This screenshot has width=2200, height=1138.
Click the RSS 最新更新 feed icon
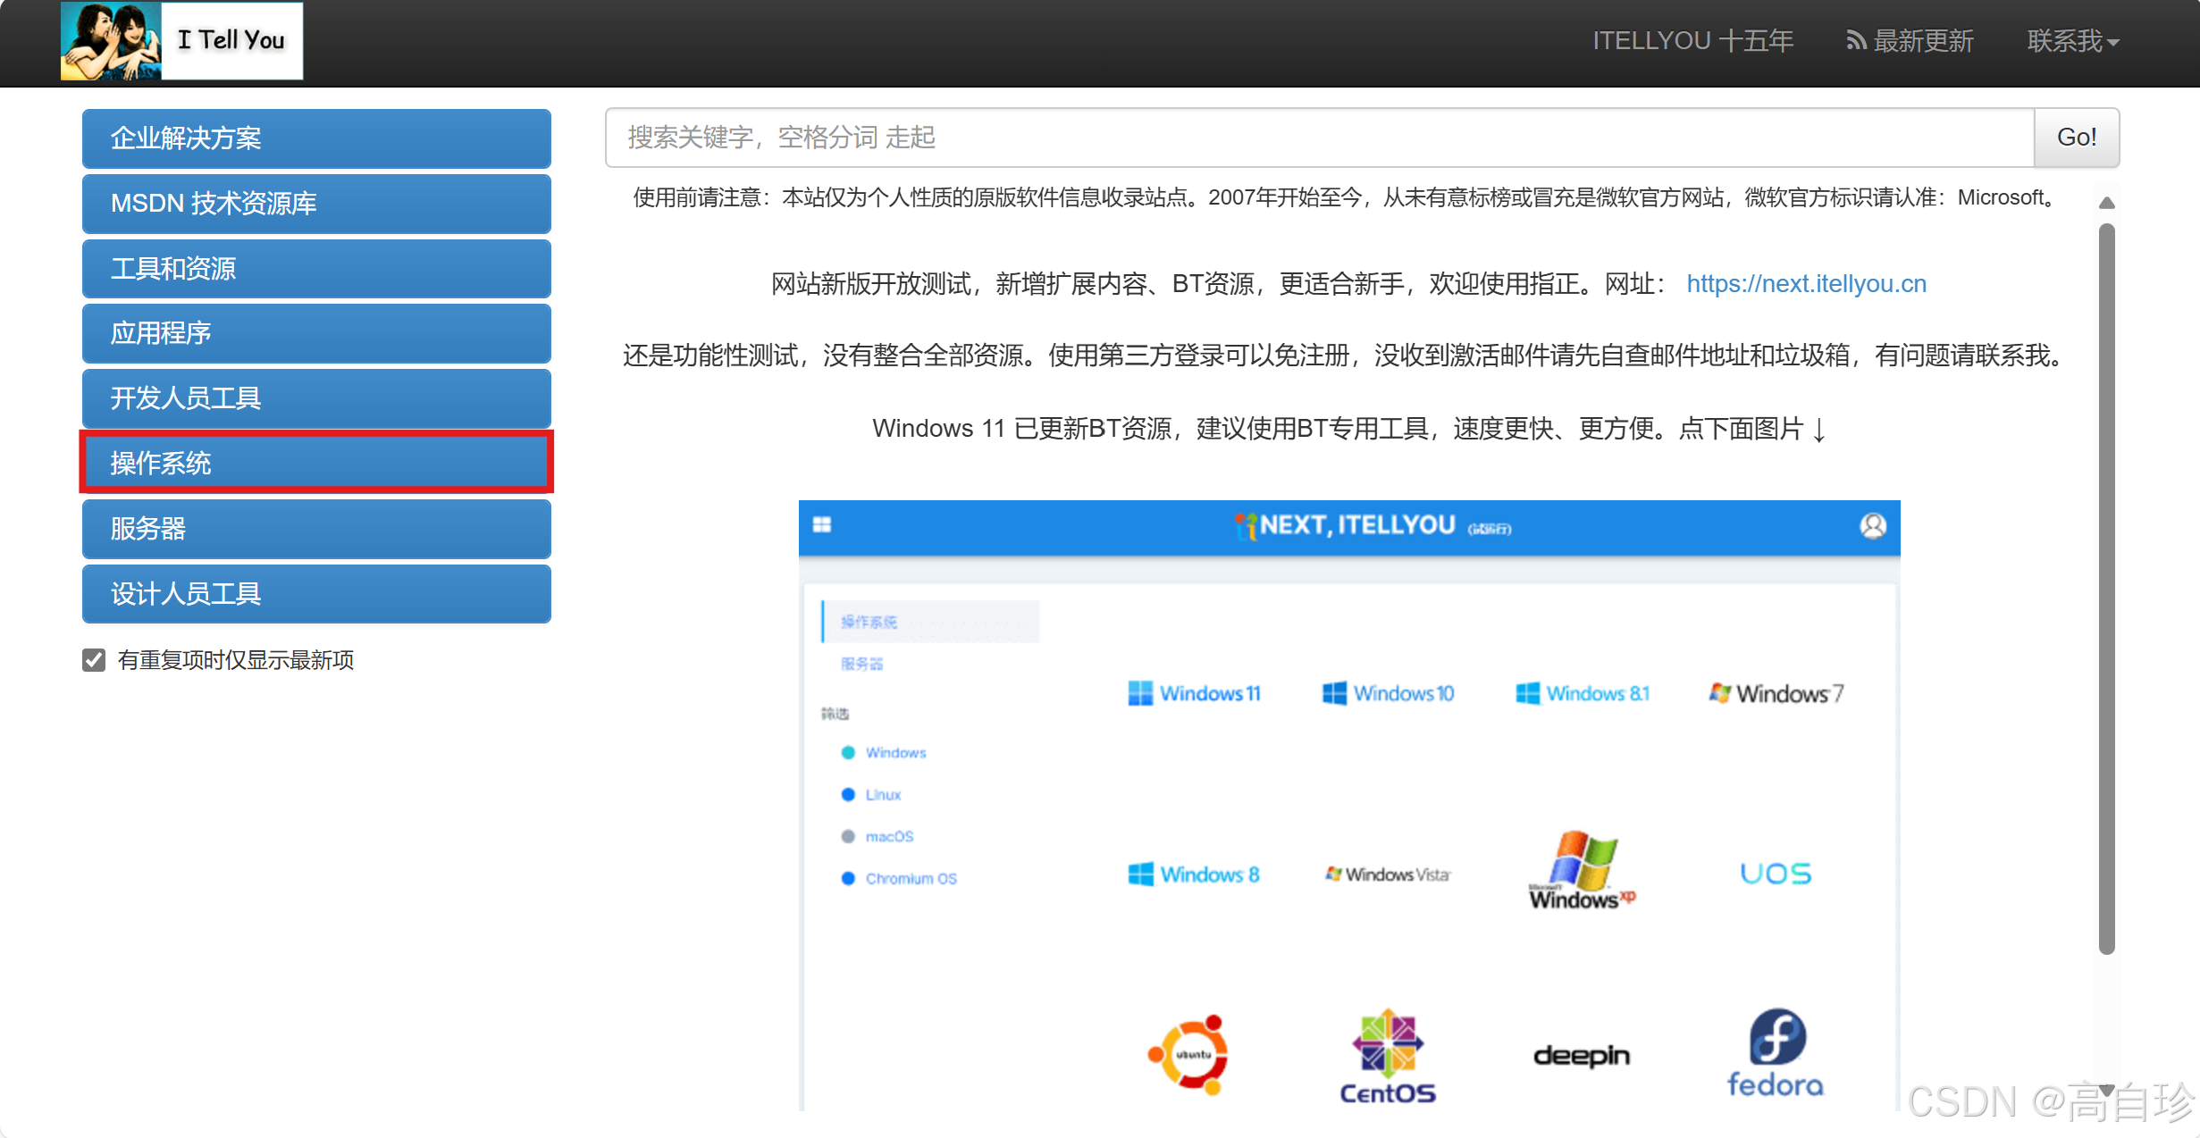(x=1855, y=41)
